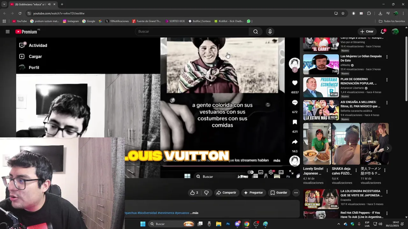Click the YouTube Buscar search field
This screenshot has height=229, width=408.
192,31
